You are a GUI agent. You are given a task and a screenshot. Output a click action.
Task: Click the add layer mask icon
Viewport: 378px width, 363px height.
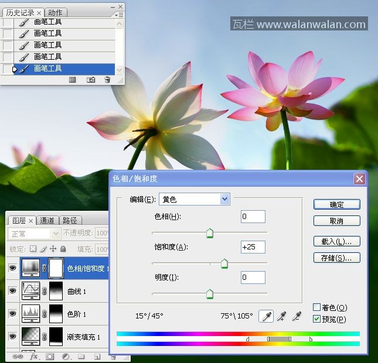[50, 356]
